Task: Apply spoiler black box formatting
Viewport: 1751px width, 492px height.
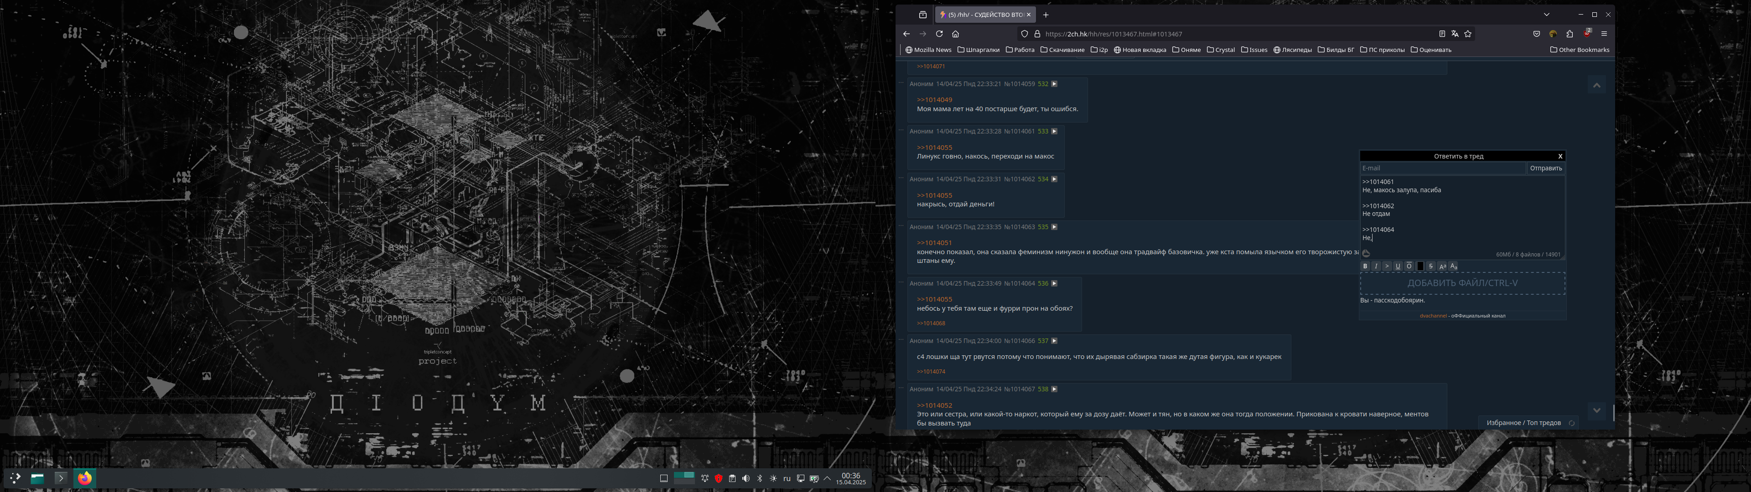Action: 1420,266
